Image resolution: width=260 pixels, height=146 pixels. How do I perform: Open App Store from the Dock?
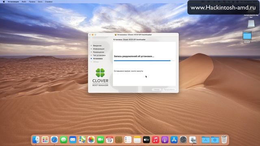click(174, 140)
